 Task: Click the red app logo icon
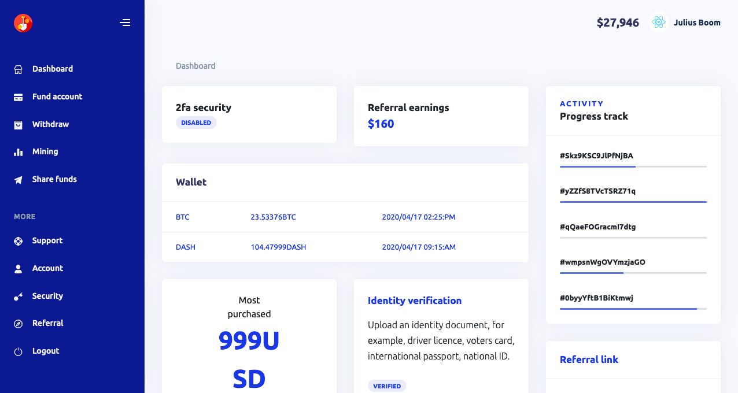[23, 23]
